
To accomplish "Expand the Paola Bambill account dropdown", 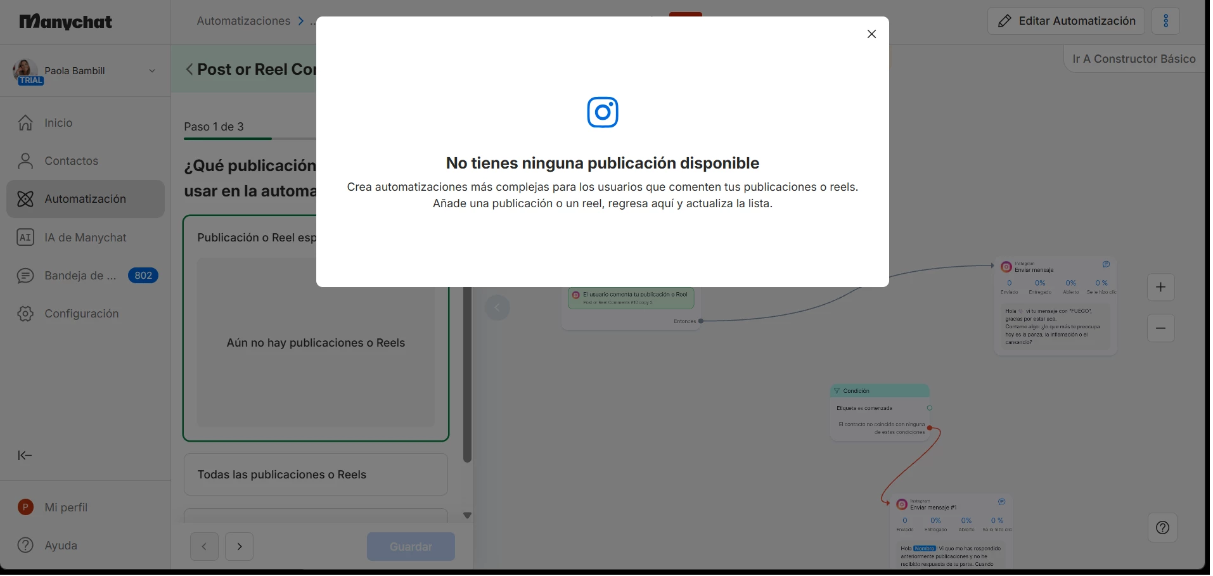I will 152,71.
